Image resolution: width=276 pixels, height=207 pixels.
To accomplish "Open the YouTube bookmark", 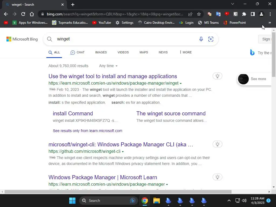I will click(102, 23).
